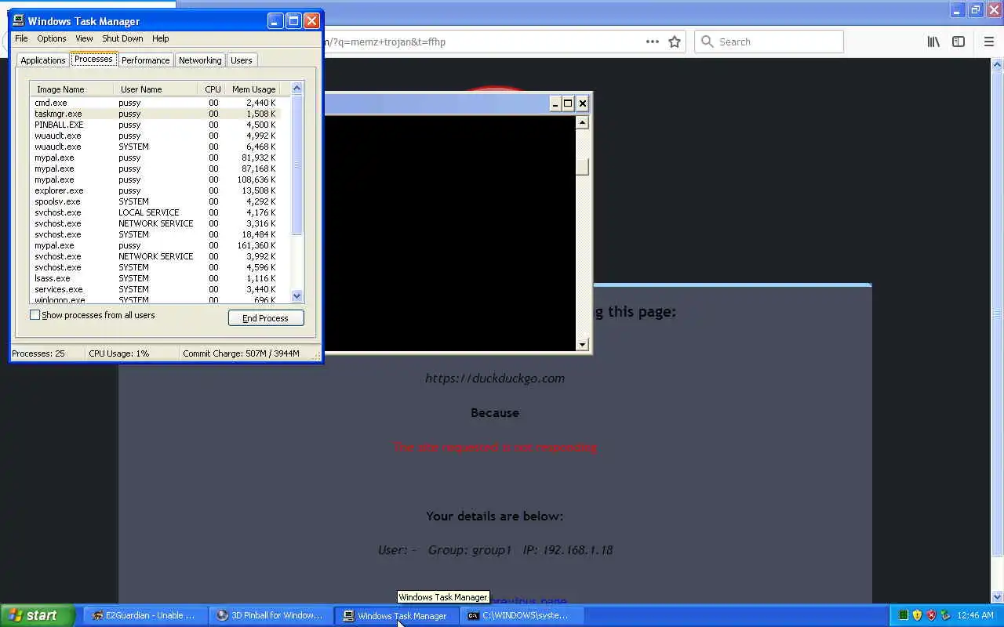This screenshot has width=1004, height=627.
Task: Sort by User Name column header
Action: point(155,89)
